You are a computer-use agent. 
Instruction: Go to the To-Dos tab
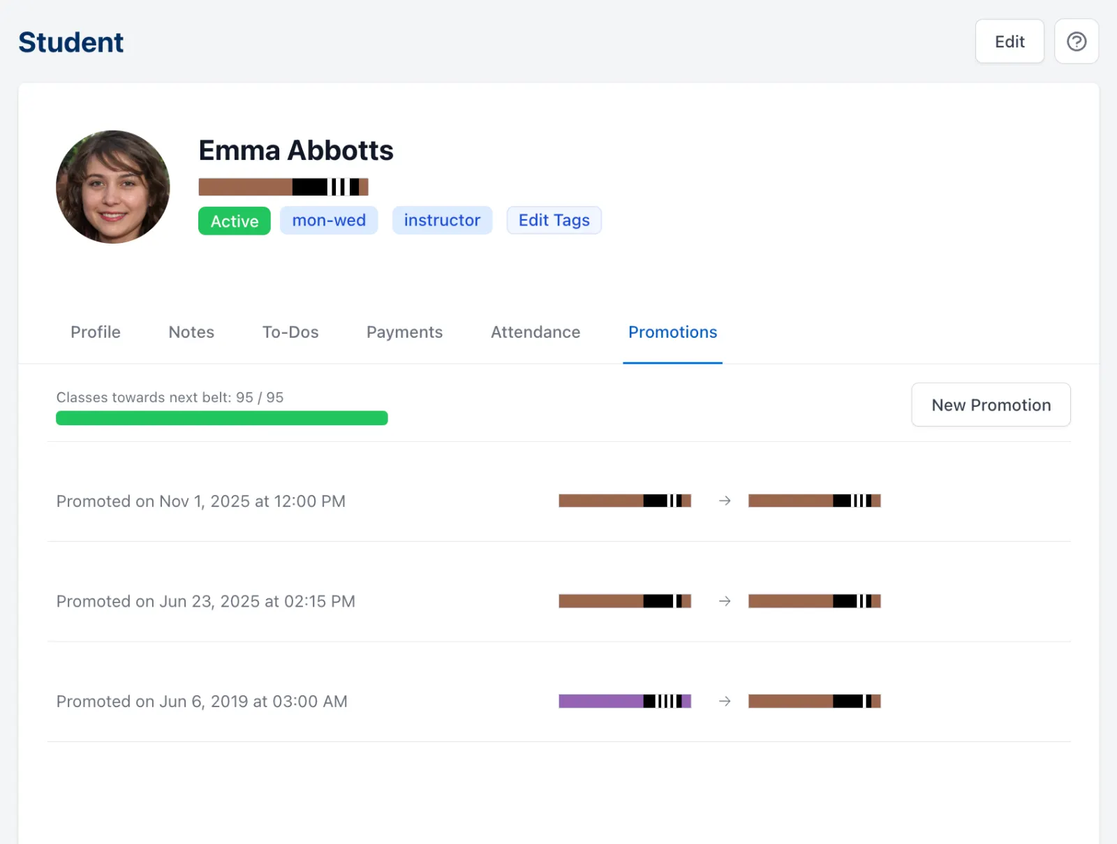pos(290,332)
